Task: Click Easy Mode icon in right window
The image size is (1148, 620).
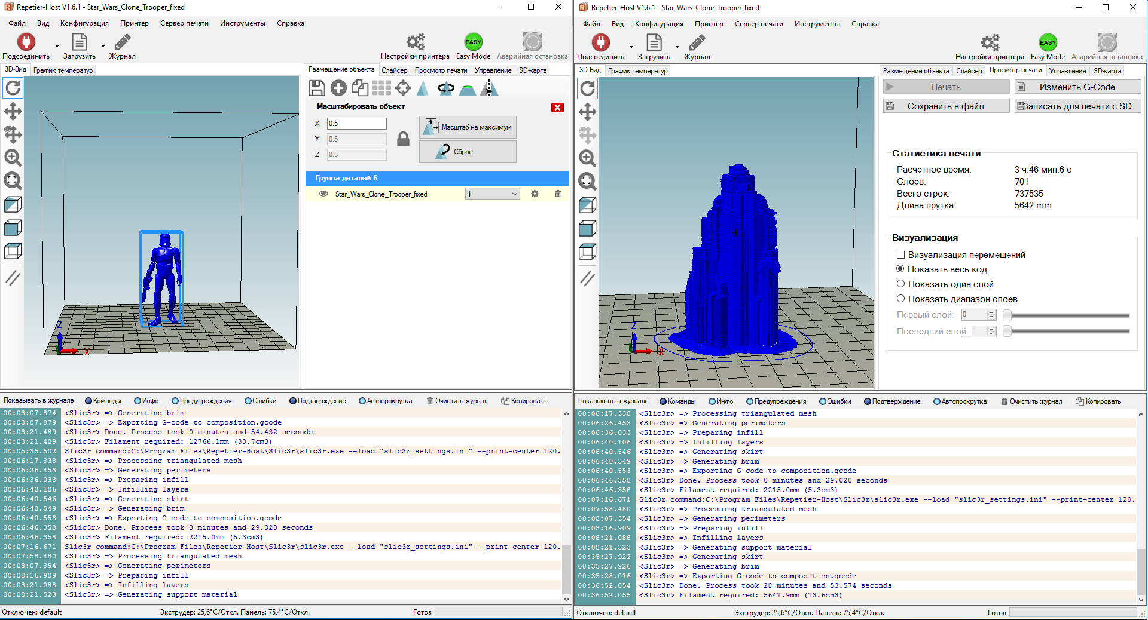Action: pyautogui.click(x=1048, y=42)
